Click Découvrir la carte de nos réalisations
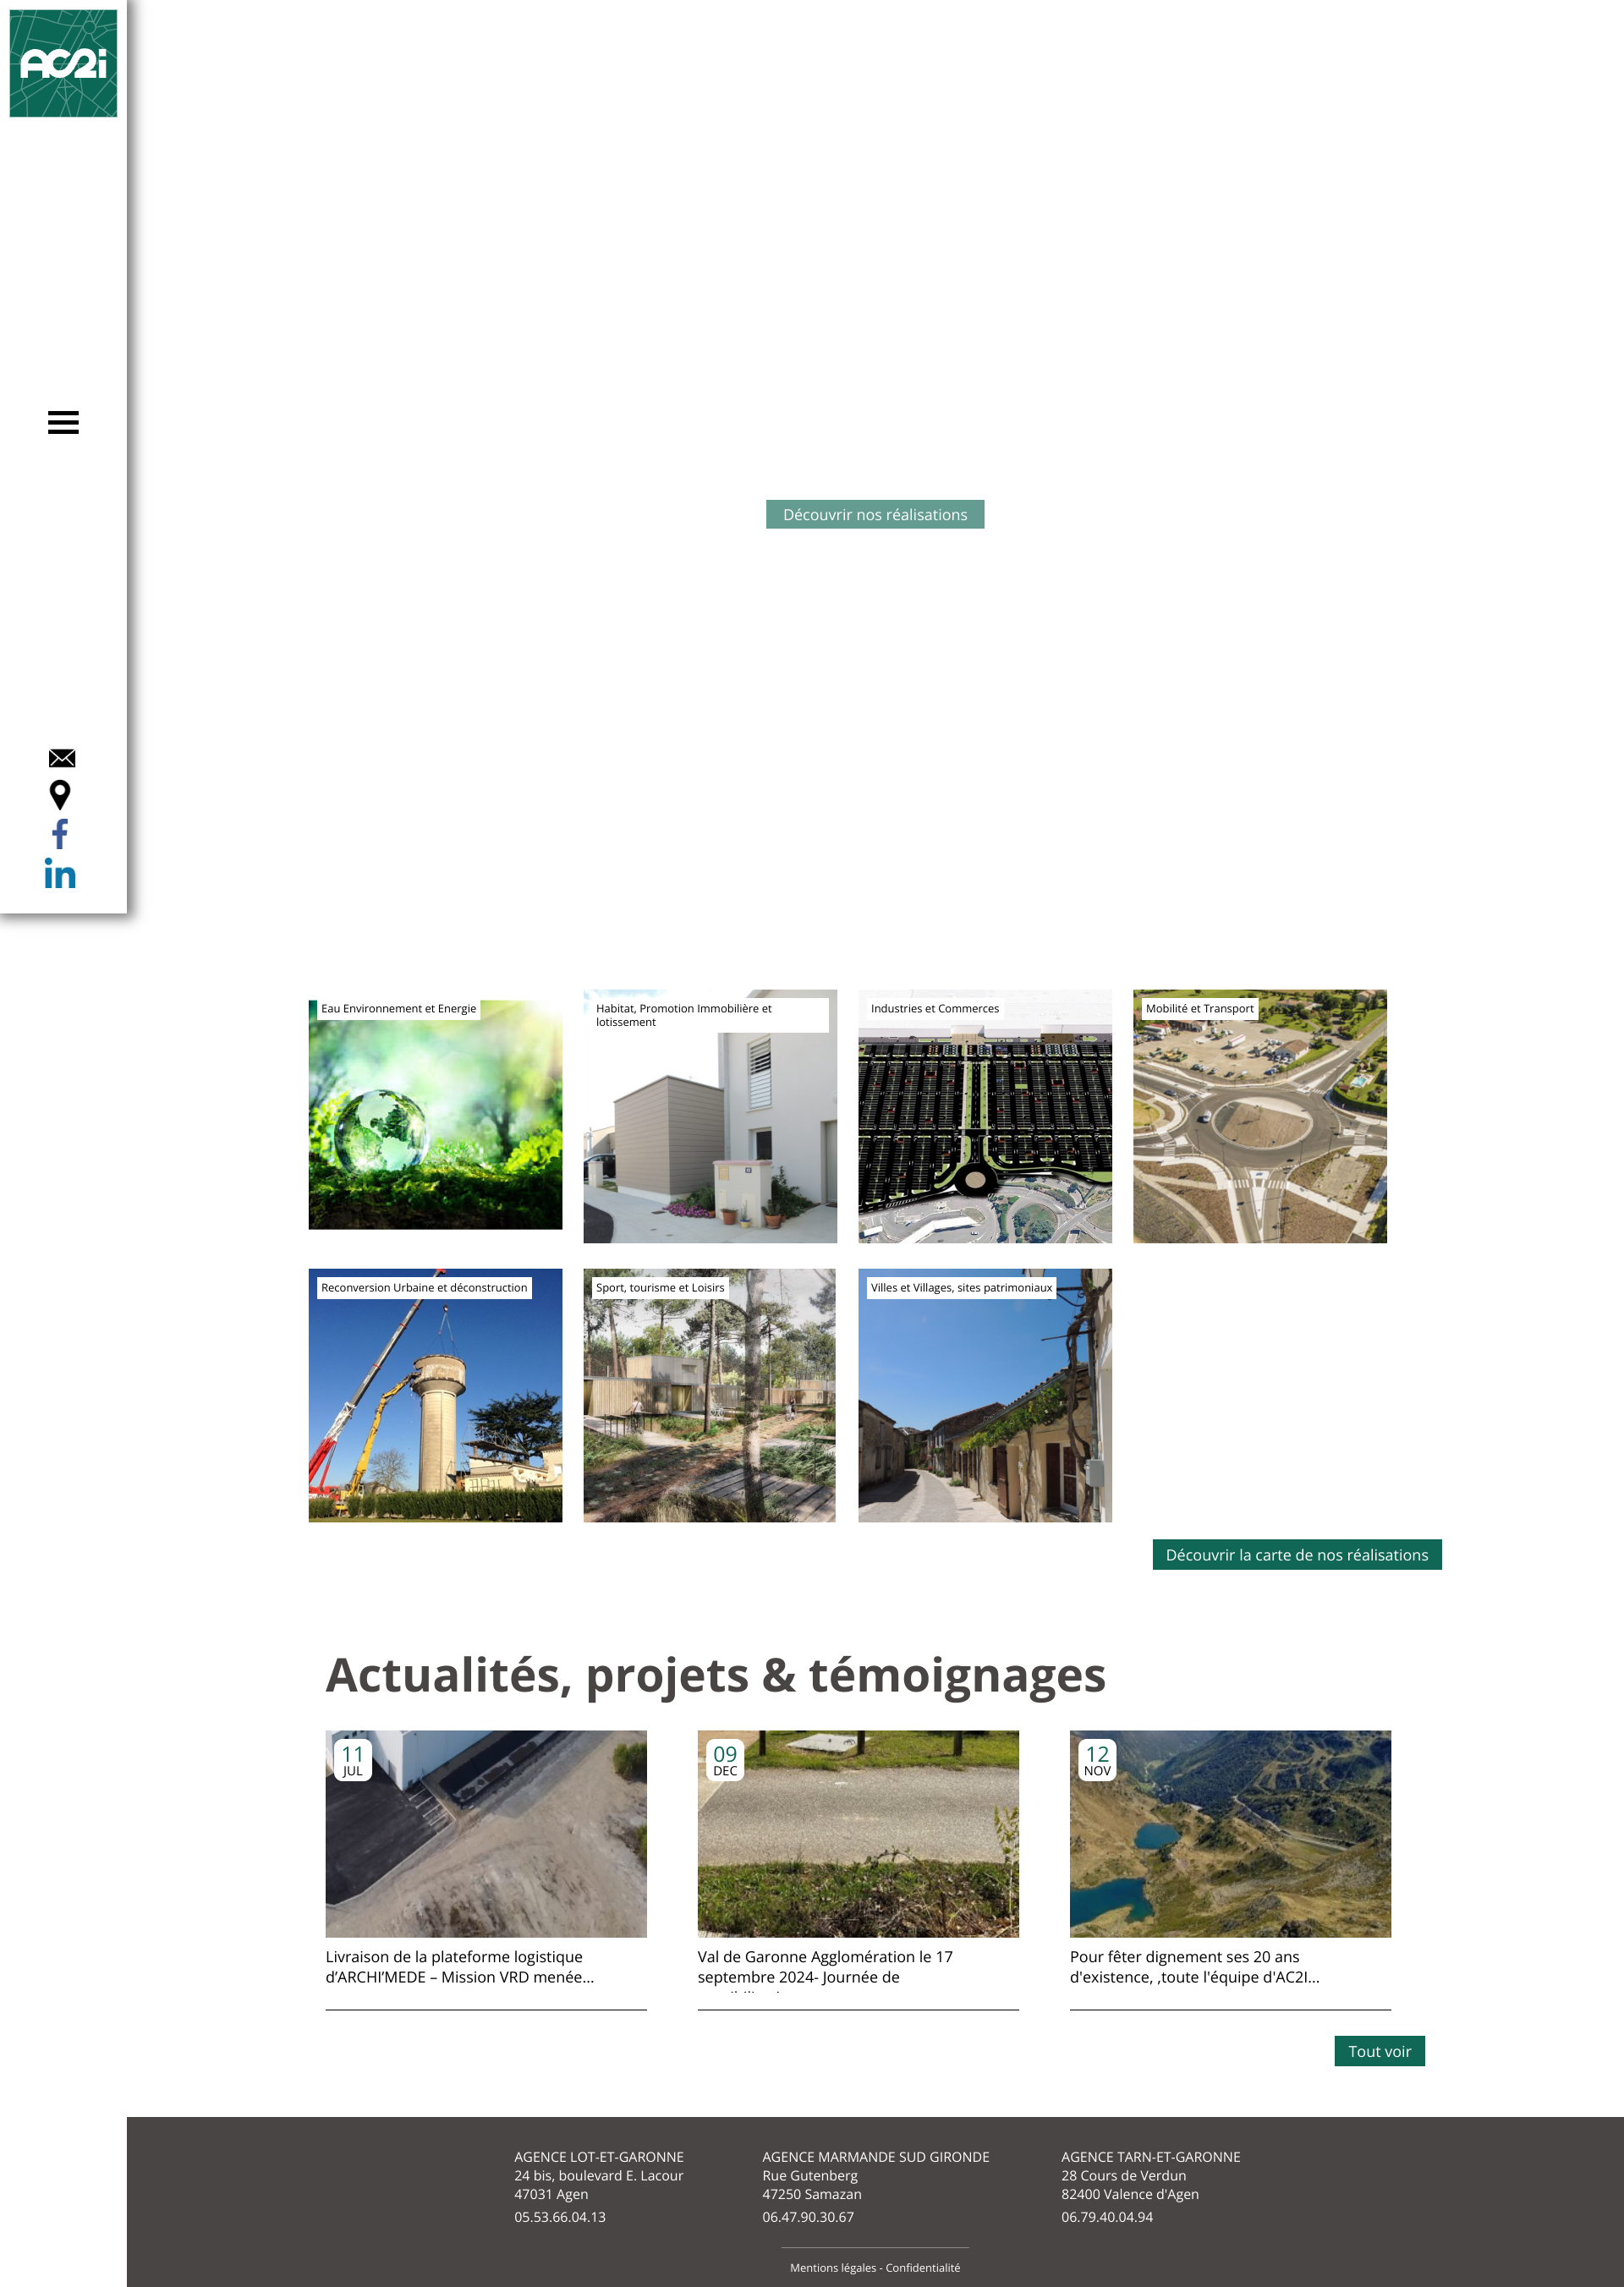The image size is (1624, 2287). pos(1297,1554)
